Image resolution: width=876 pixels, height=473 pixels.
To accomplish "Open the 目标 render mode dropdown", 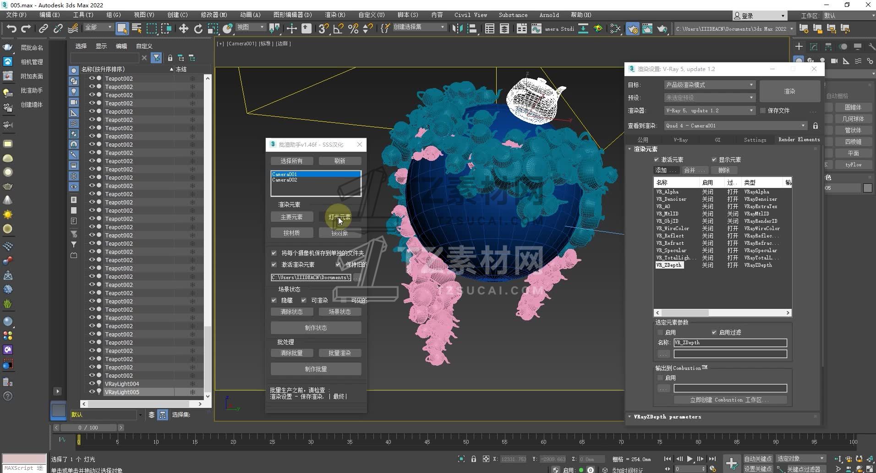I will 709,85.
